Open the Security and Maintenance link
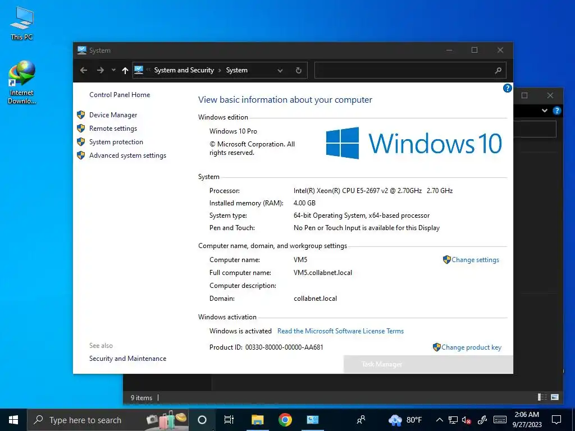 tap(127, 359)
